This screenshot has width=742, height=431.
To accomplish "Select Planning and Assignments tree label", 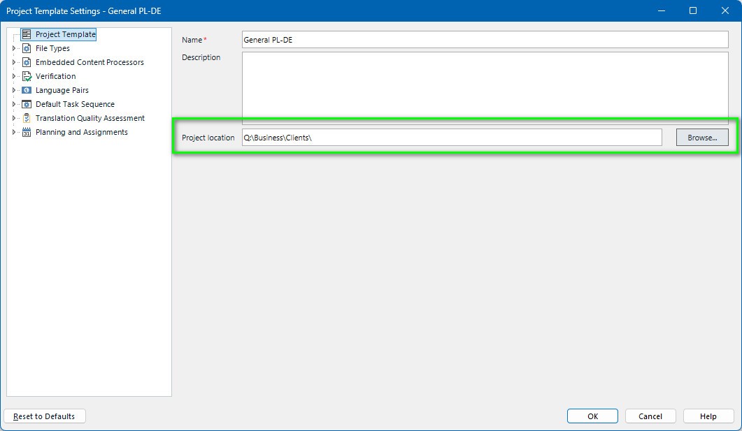I will click(x=81, y=132).
